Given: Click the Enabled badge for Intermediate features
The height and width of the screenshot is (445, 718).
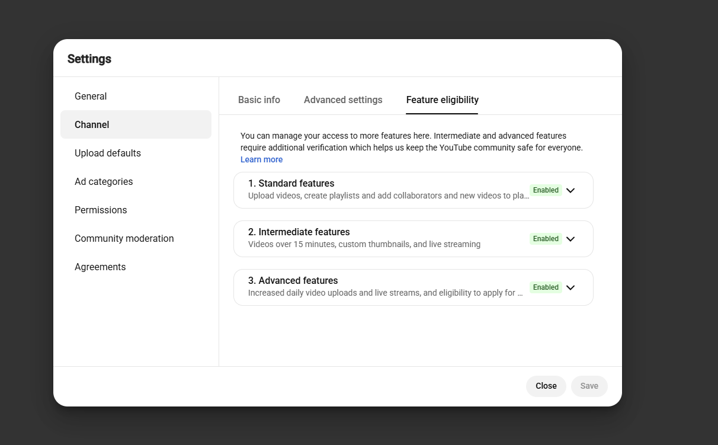Looking at the screenshot, I should click(546, 239).
